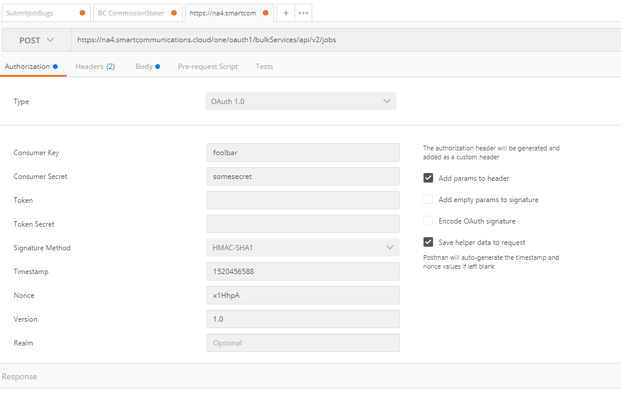
Task: Open the OAuth 1.0 Type dropdown
Action: tap(300, 101)
